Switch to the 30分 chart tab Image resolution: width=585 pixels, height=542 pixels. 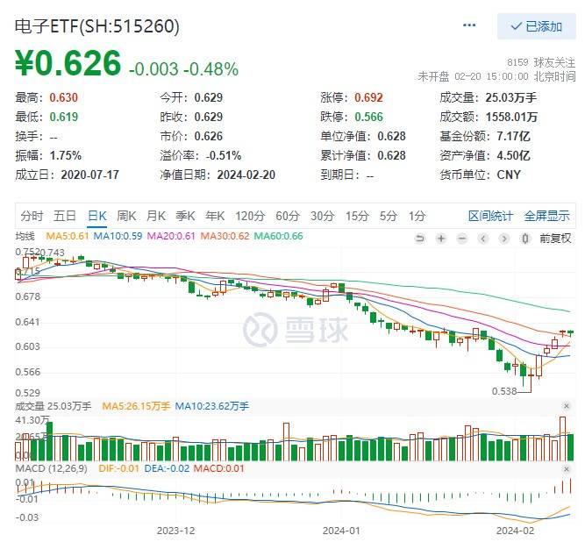pyautogui.click(x=323, y=216)
